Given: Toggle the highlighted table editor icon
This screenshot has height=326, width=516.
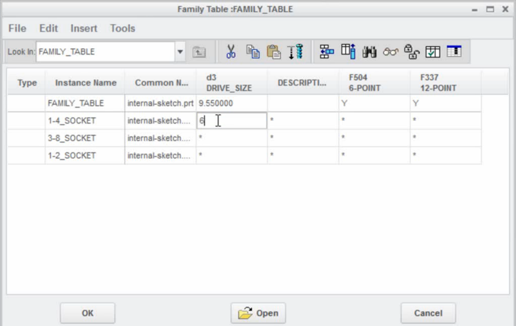Looking at the screenshot, I should point(453,51).
